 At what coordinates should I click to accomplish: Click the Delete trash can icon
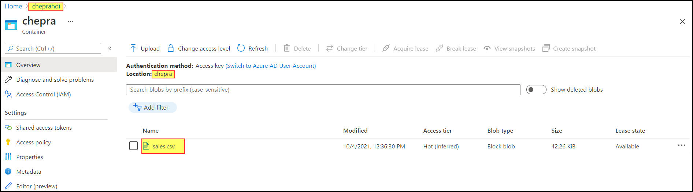coord(287,48)
